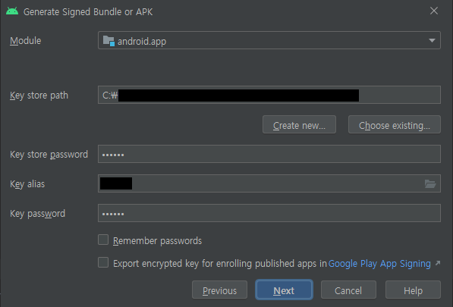
Task: Click the Key alias label
Action: click(27, 184)
